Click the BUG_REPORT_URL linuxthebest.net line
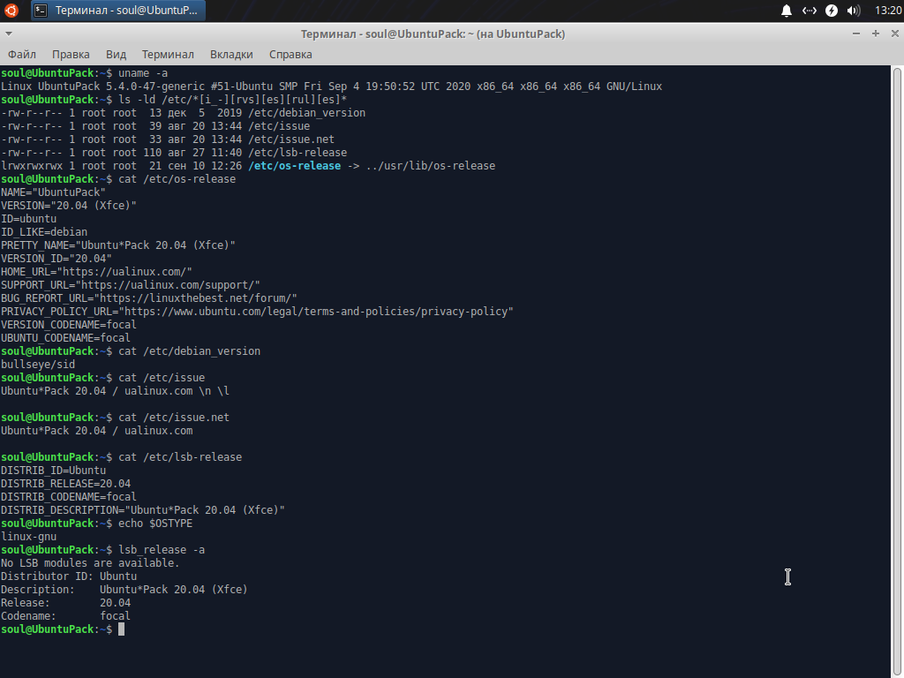Image resolution: width=904 pixels, height=678 pixels. pos(148,298)
